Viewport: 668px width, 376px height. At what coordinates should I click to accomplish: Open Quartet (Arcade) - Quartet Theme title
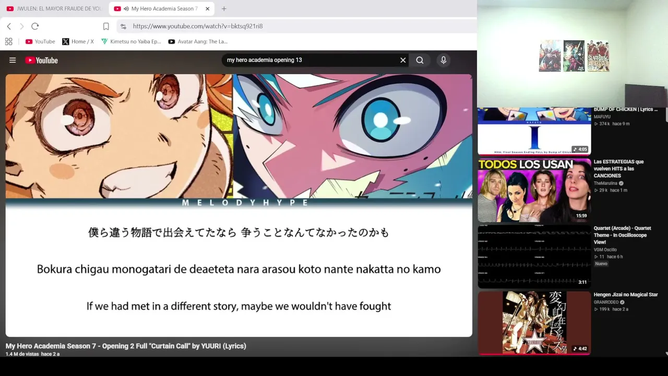[623, 235]
